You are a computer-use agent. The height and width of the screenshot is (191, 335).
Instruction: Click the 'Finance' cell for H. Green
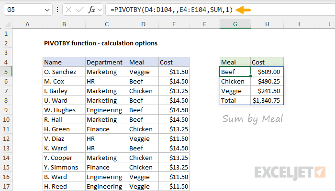pyautogui.click(x=107, y=129)
